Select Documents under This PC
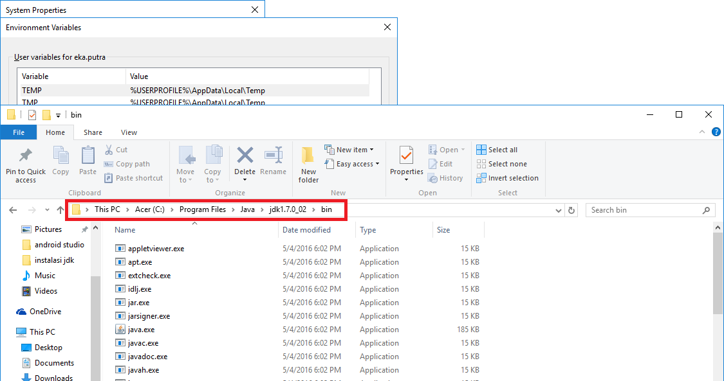Viewport: 724px width, 381px height. [54, 363]
